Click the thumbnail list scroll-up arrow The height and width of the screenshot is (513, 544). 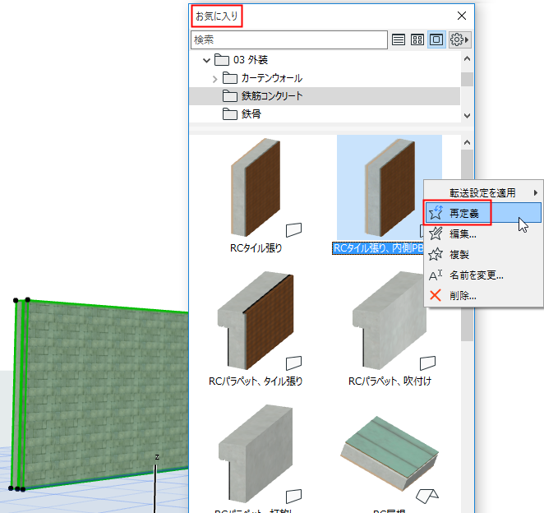[467, 143]
